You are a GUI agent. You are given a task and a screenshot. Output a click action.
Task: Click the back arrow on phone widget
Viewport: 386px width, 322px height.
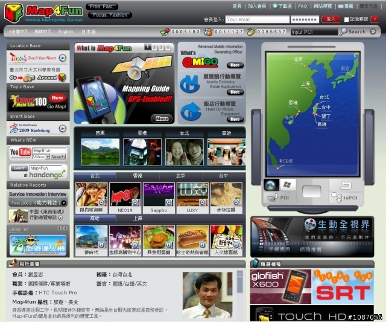pyautogui.click(x=346, y=185)
